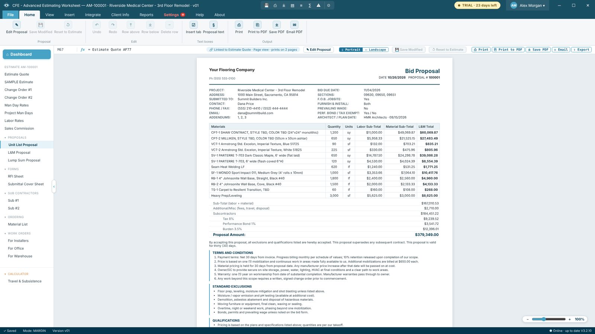Click the Email PDF envelope icon

(x=295, y=25)
